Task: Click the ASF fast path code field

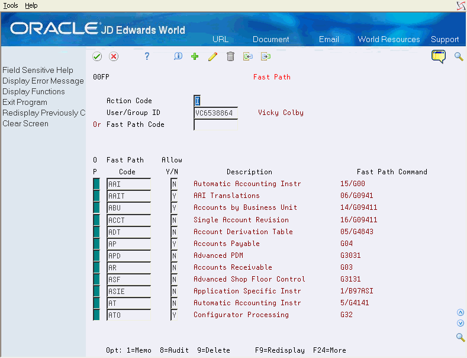Action: 128,279
